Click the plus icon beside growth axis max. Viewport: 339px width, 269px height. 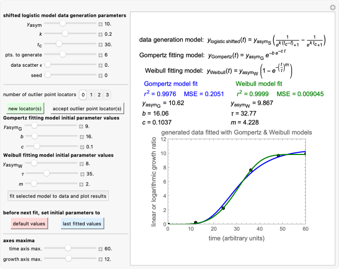point(100,259)
